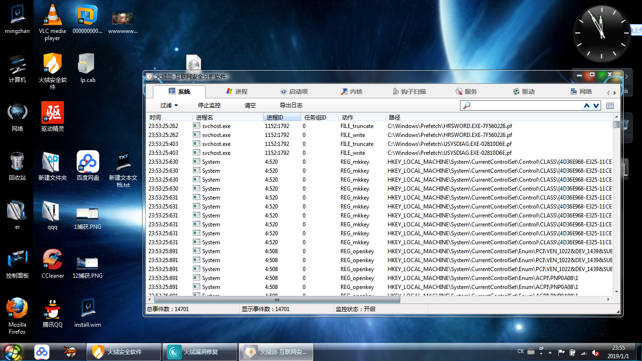Select the 12捕获.PNG file thumbnail

(88, 267)
